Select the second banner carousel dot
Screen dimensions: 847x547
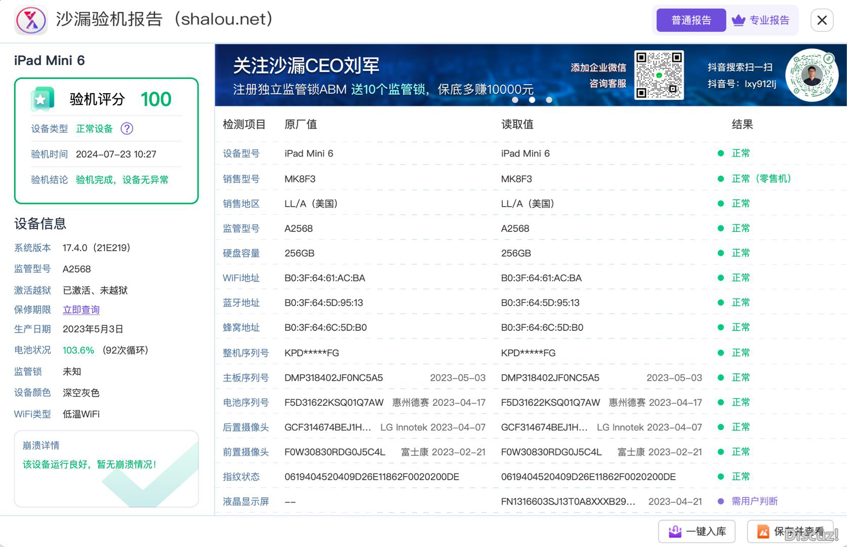coord(532,100)
